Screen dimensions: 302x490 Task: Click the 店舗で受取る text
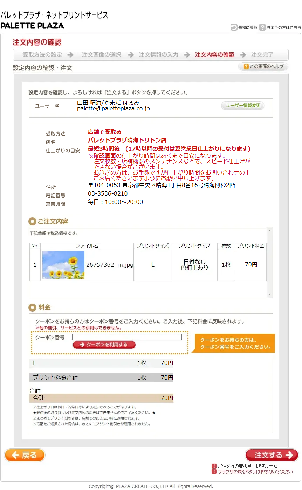coord(104,132)
